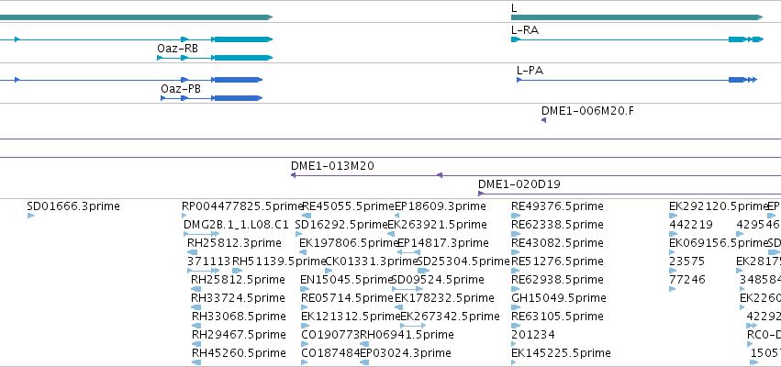Select the L-PA protein label
781x367 pixels.
coord(530,71)
